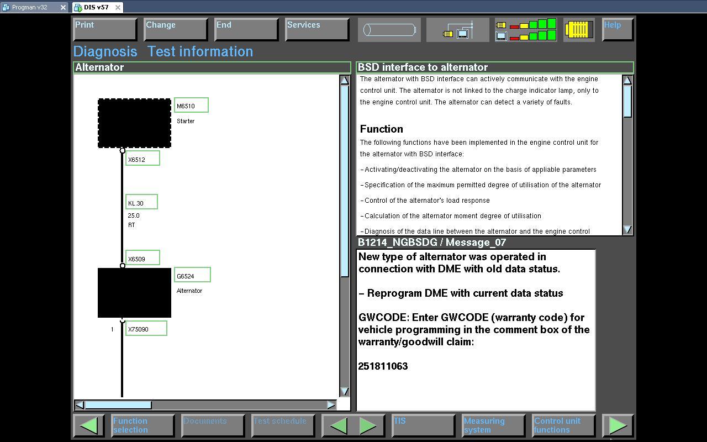Click the M6510 Starter label box
This screenshot has width=707, height=442.
[x=191, y=106]
